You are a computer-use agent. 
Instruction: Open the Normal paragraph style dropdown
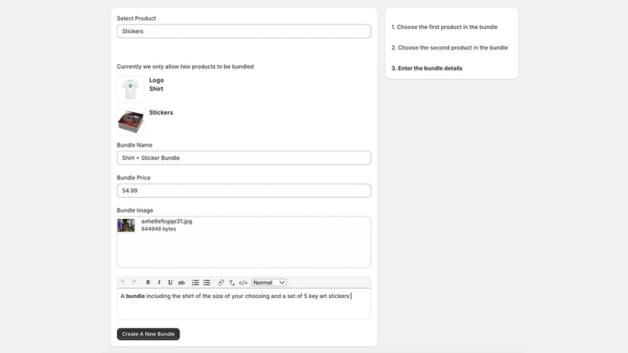click(x=269, y=282)
